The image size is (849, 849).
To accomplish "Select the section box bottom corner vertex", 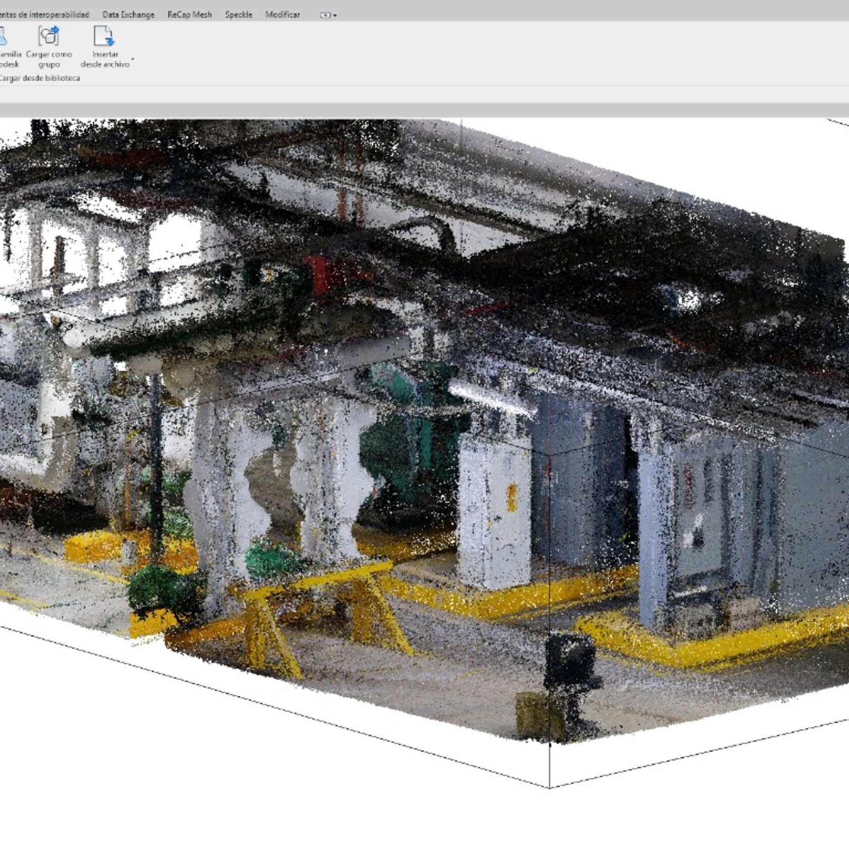I will point(549,787).
